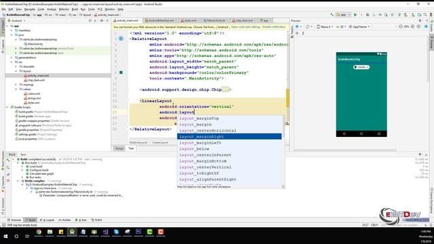Image resolution: width=434 pixels, height=244 pixels.
Task: Click the Android Studio taskbar icon
Action: click(x=72, y=232)
